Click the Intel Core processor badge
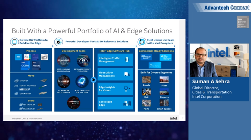The image size is (251, 140). point(25,66)
